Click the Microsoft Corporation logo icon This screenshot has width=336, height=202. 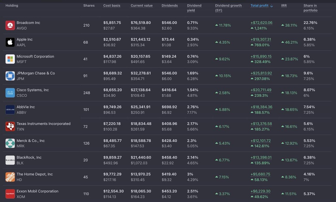point(10,59)
